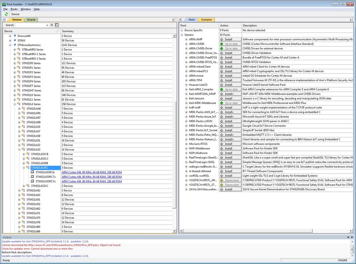
Task: Select the Packs tab
Action: [192, 20]
